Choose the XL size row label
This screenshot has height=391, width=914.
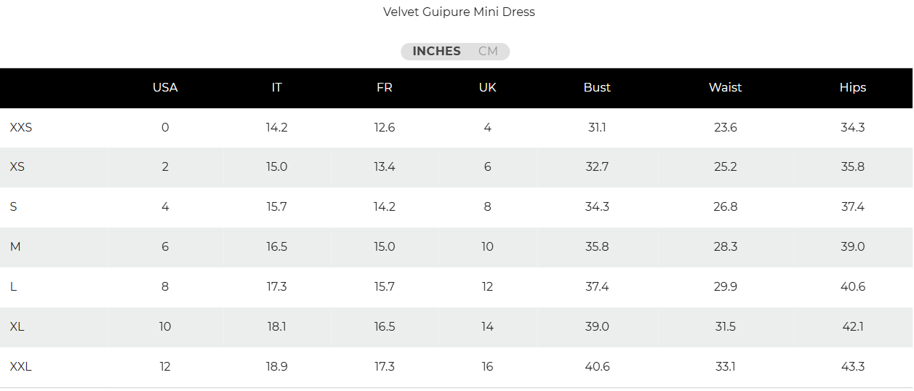coord(17,327)
